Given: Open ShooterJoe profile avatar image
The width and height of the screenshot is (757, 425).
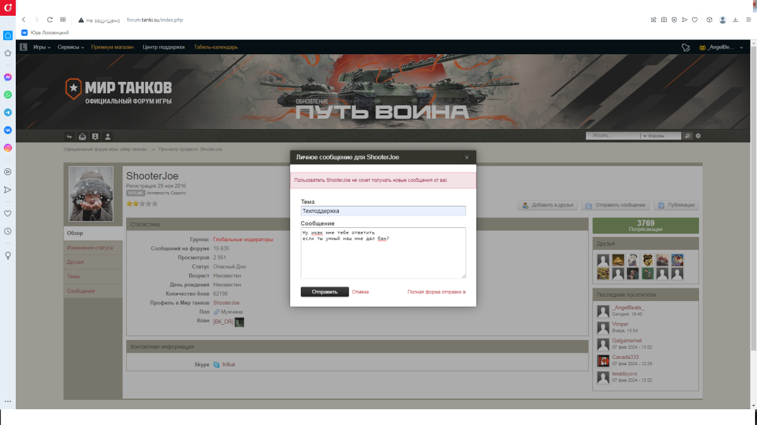Looking at the screenshot, I should coord(91,194).
